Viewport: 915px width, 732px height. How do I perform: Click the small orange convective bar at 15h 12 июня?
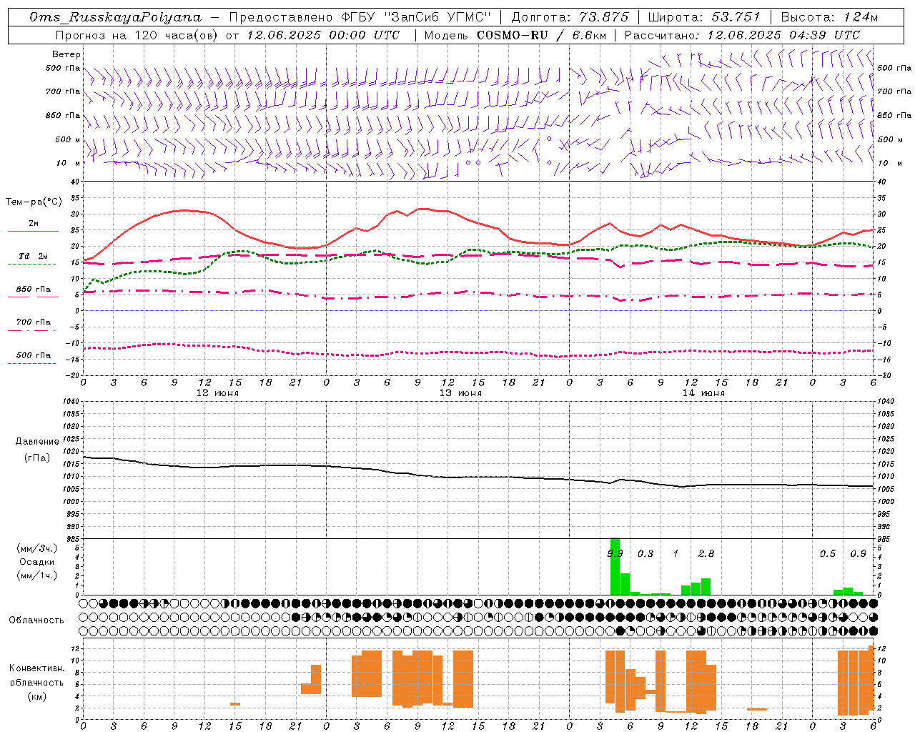pos(235,704)
